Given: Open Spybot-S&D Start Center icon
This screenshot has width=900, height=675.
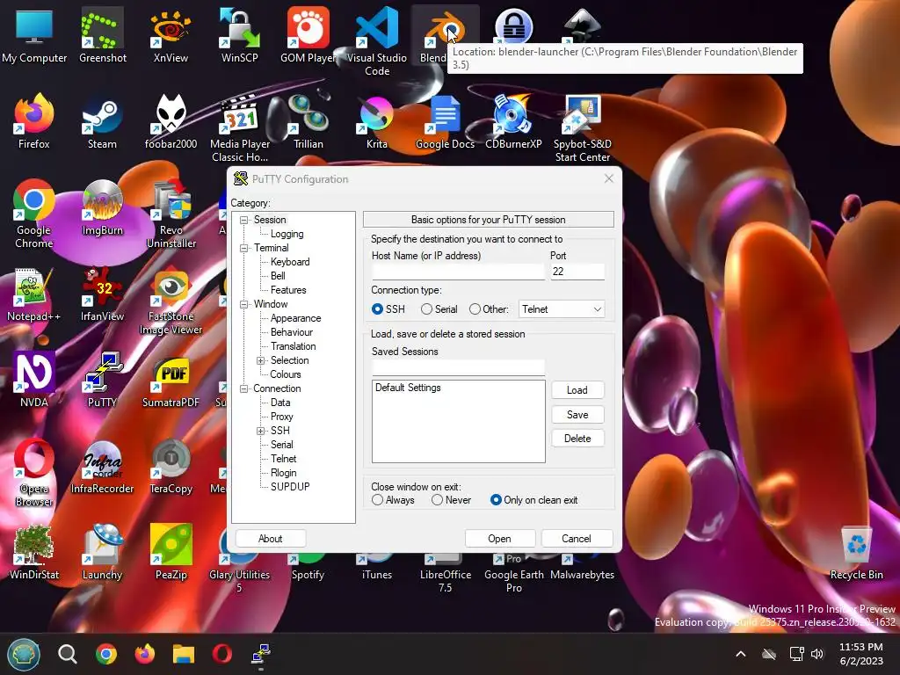Looking at the screenshot, I should pyautogui.click(x=582, y=127).
